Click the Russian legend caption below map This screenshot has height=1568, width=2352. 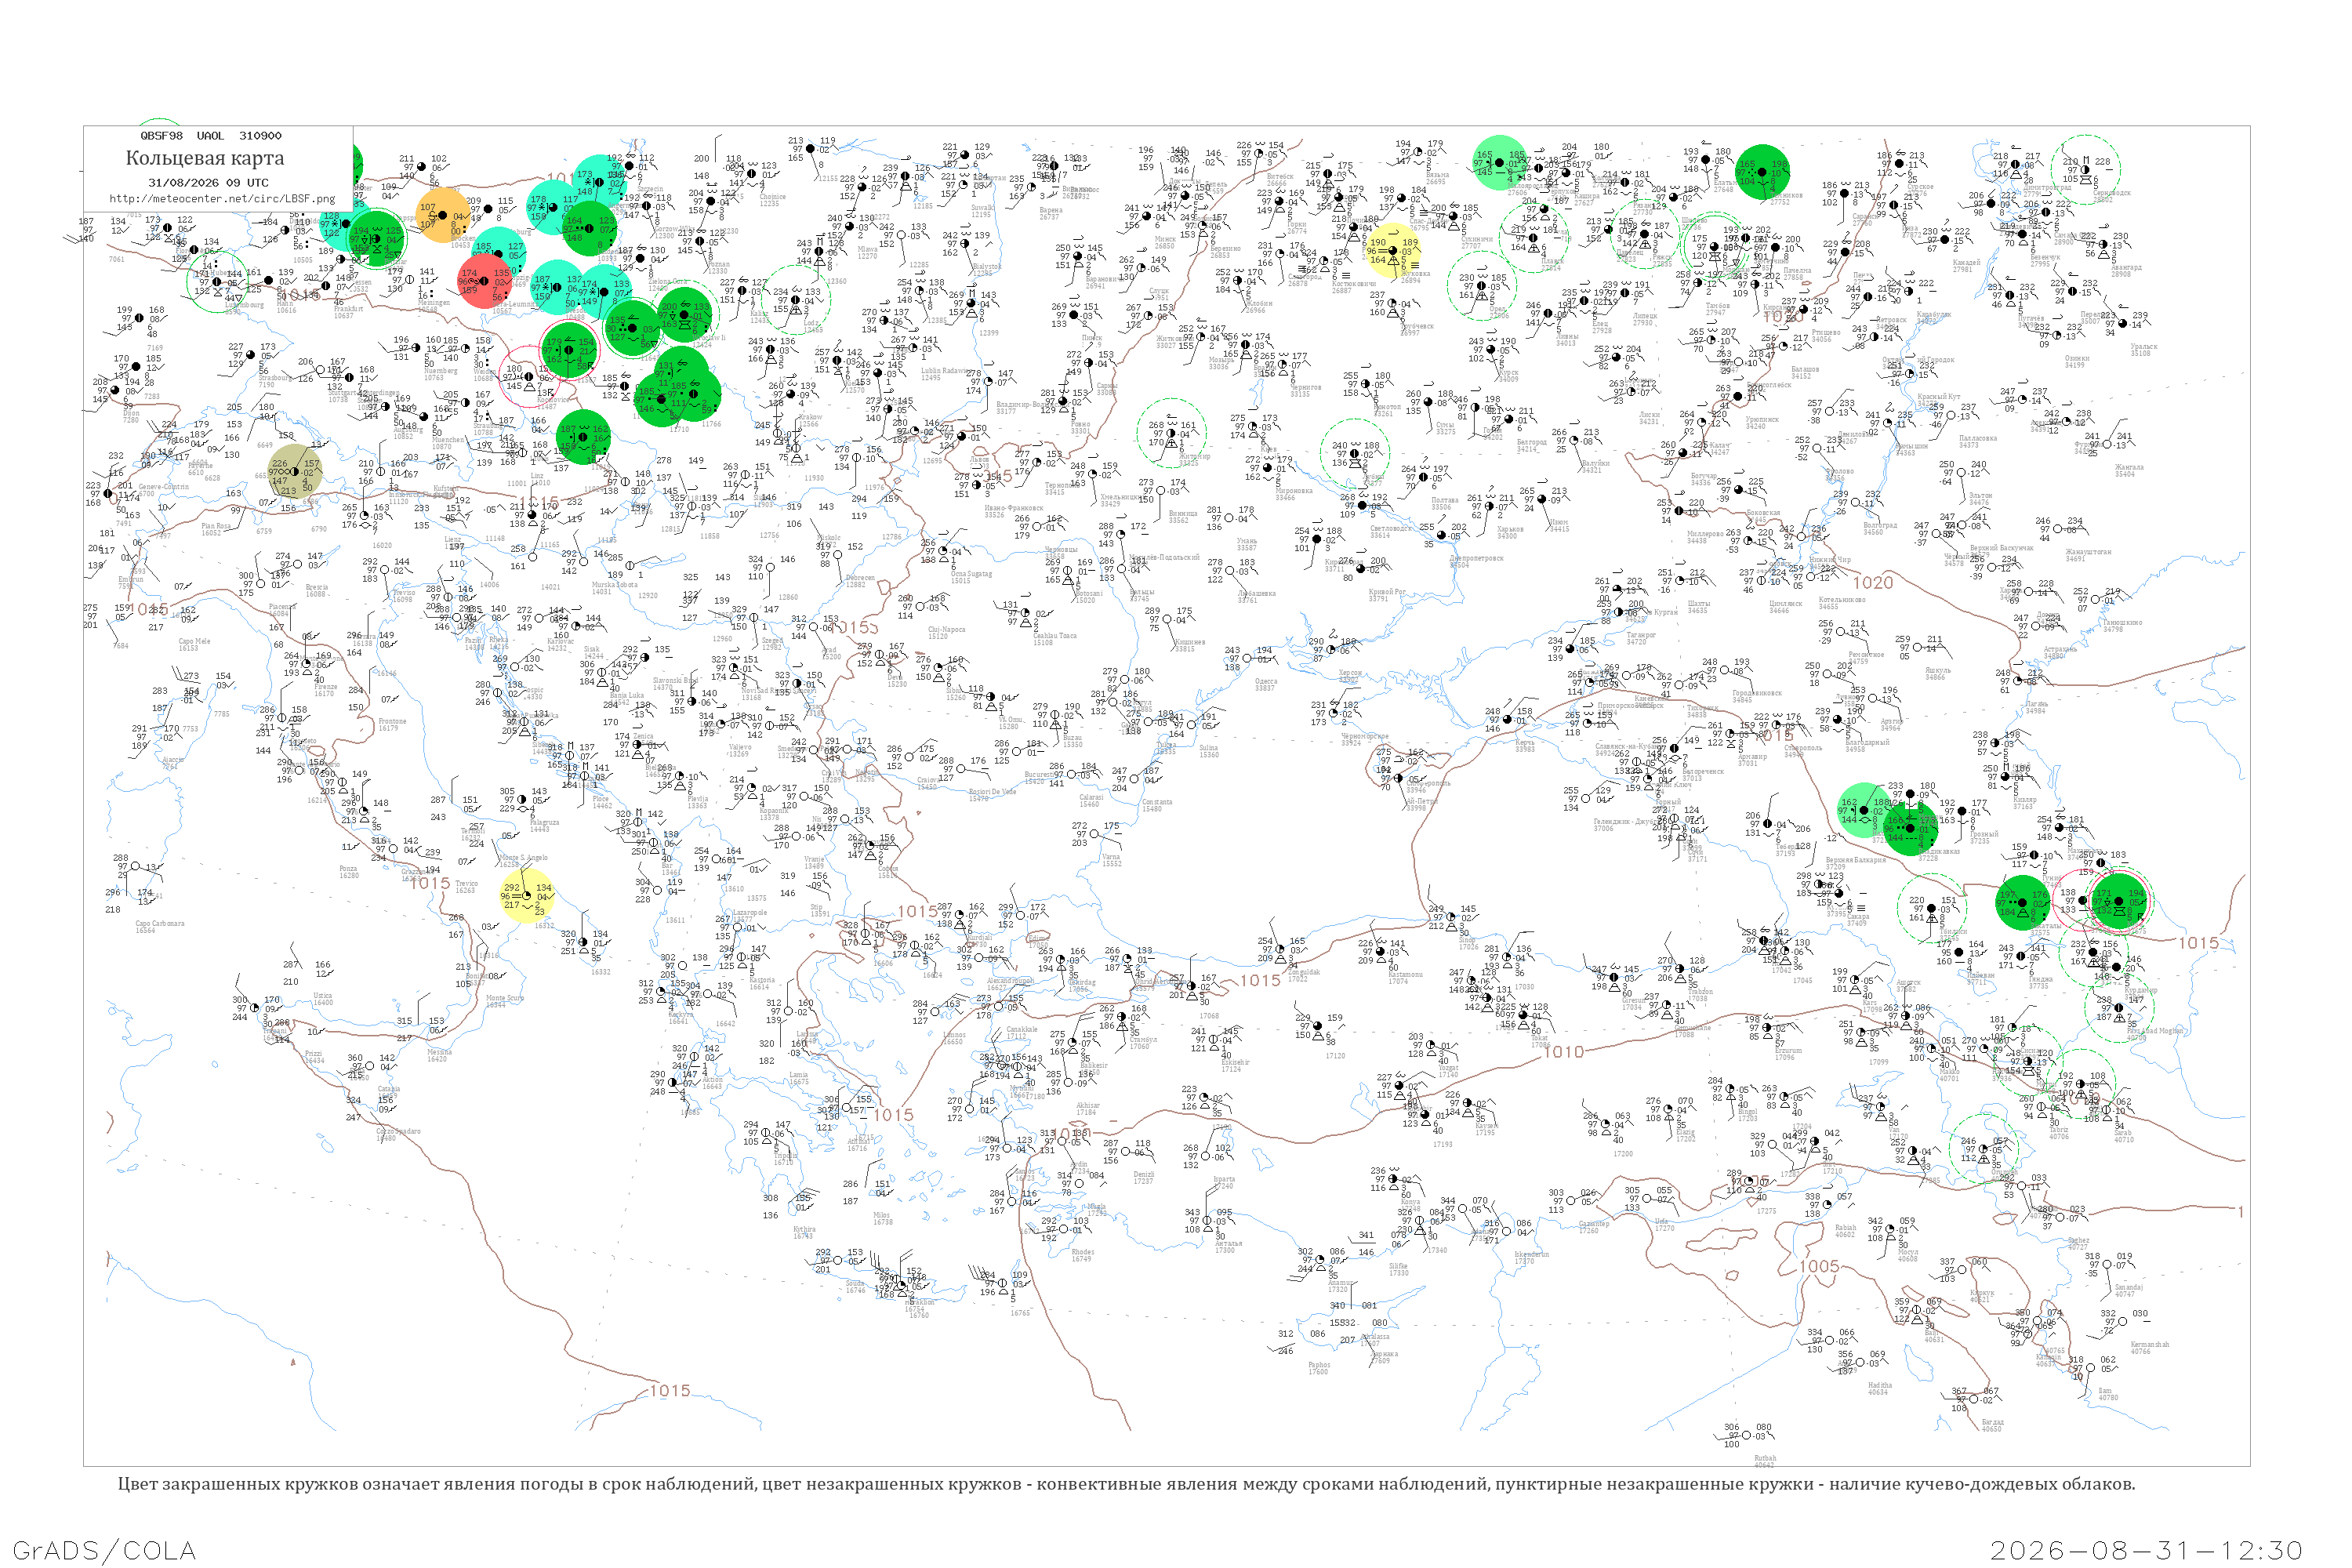pyautogui.click(x=1126, y=1484)
